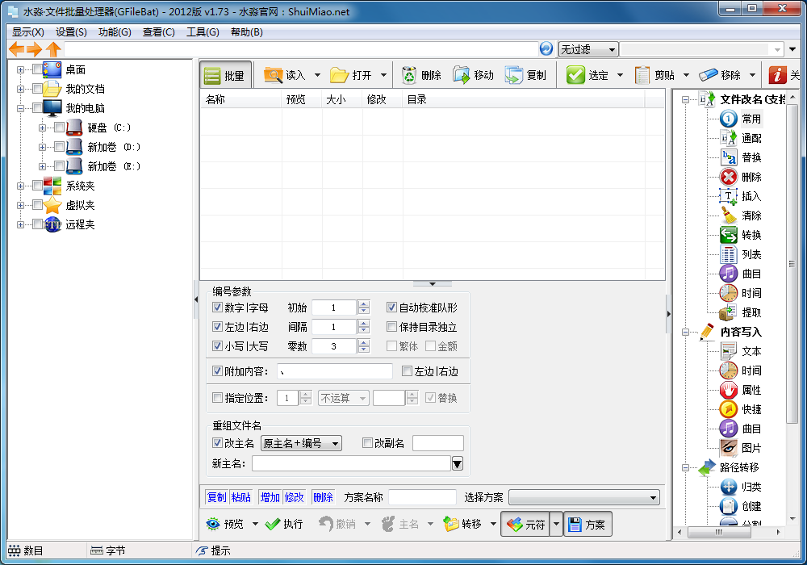
Task: Select 替换 replace rename item
Action: [751, 157]
